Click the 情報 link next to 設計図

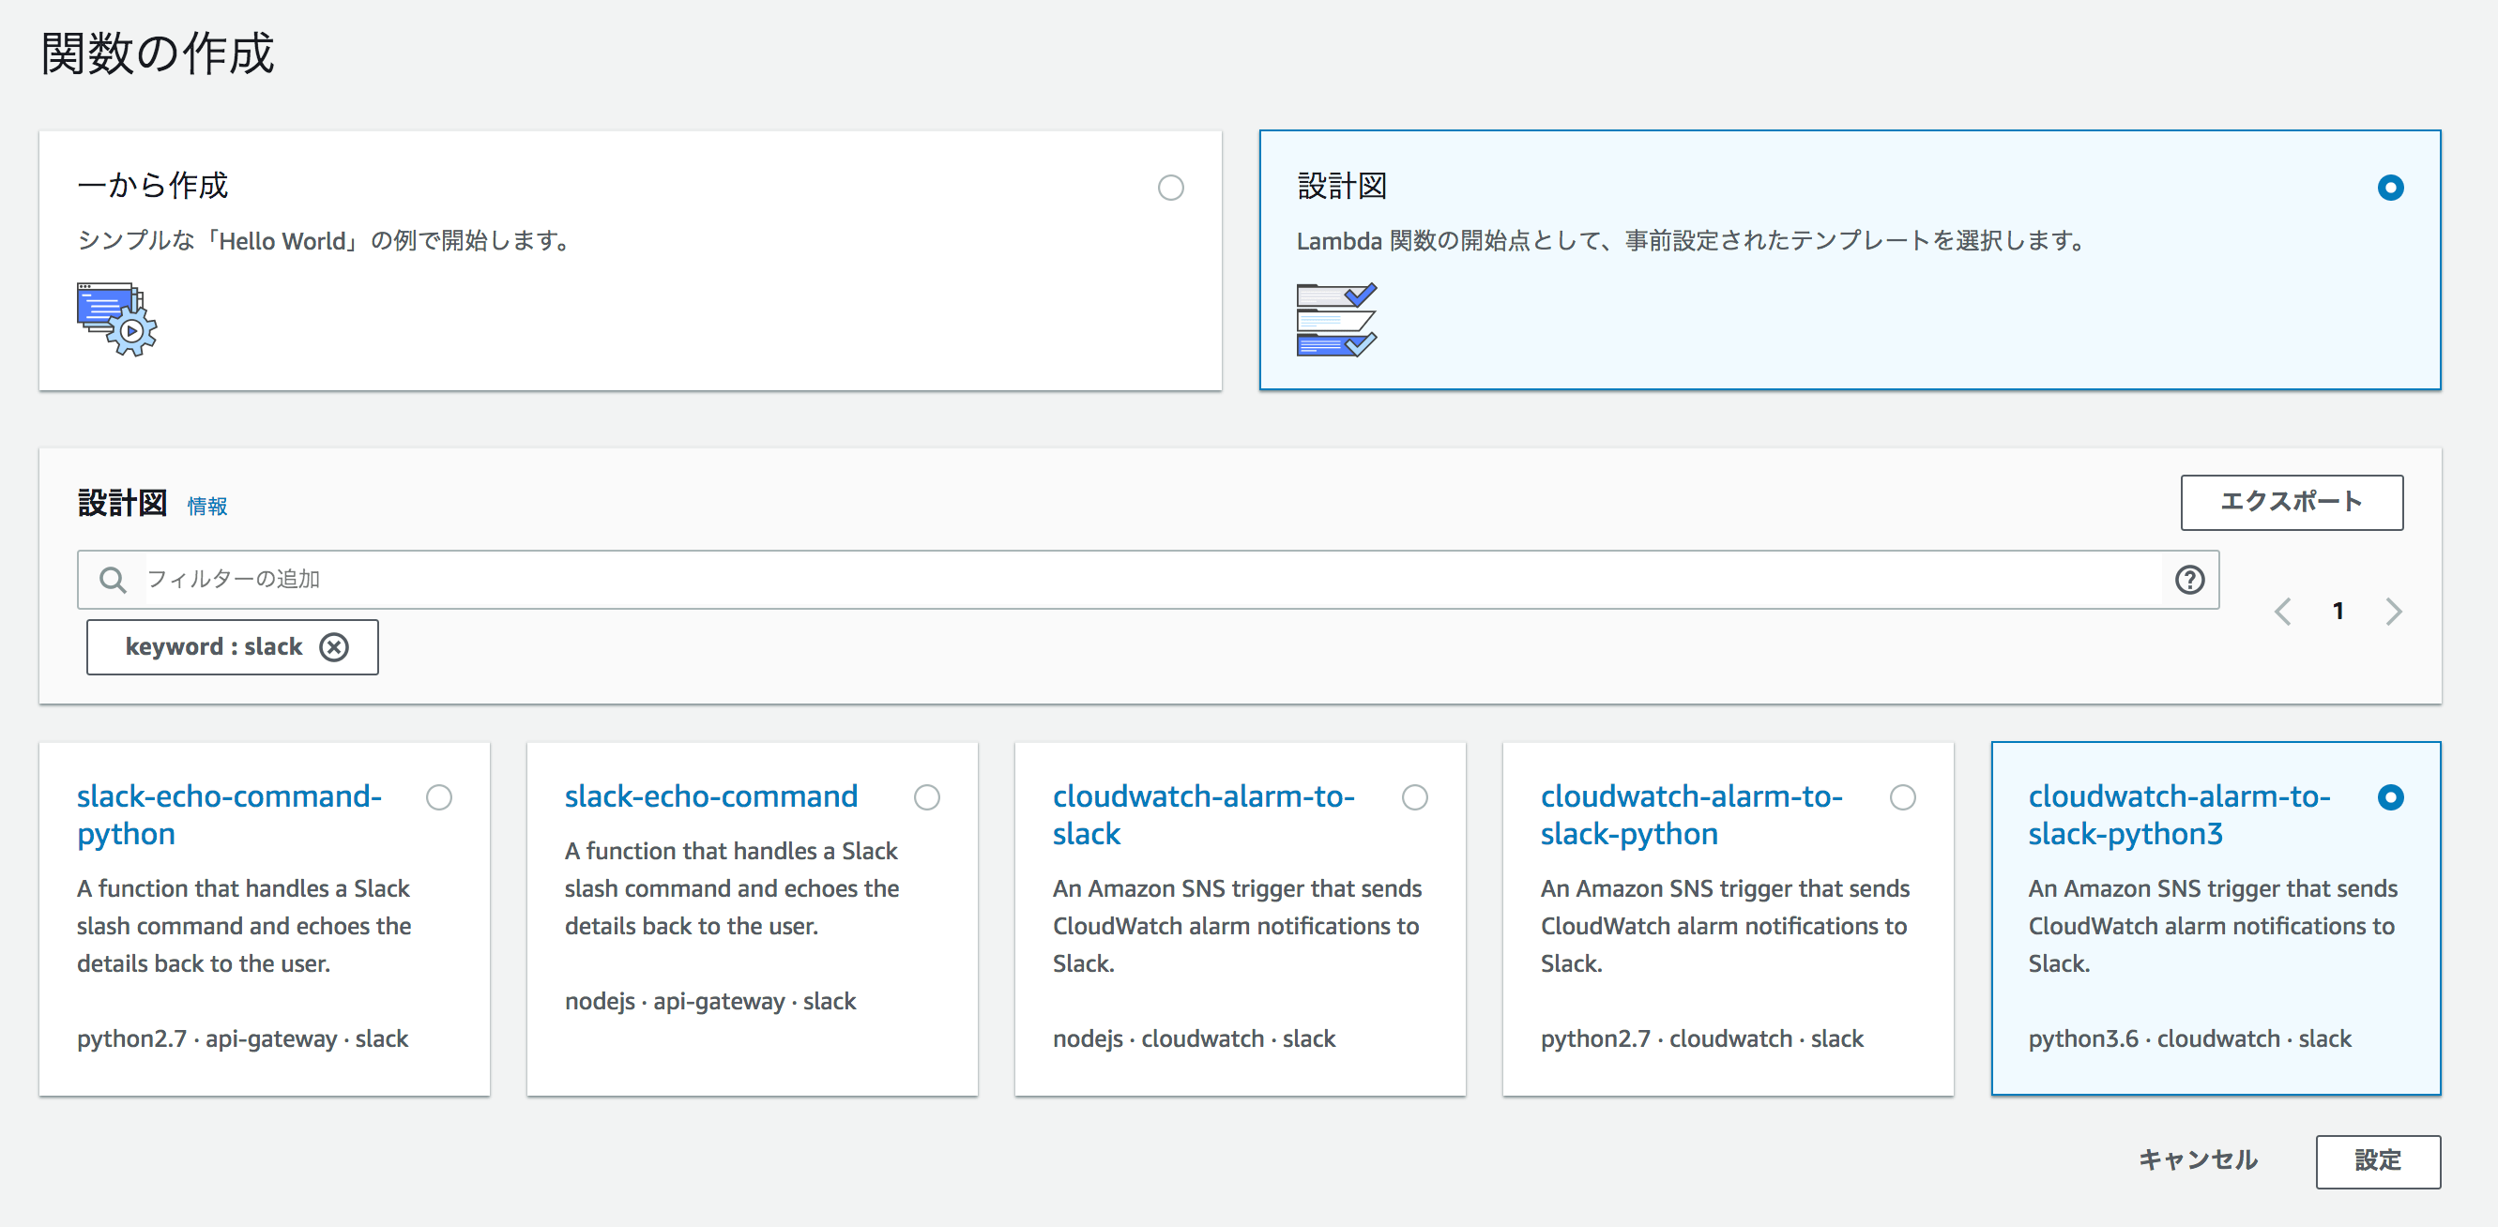point(206,505)
